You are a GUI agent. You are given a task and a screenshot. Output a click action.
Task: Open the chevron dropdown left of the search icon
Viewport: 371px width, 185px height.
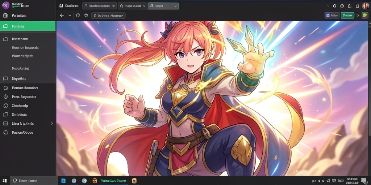point(328,6)
